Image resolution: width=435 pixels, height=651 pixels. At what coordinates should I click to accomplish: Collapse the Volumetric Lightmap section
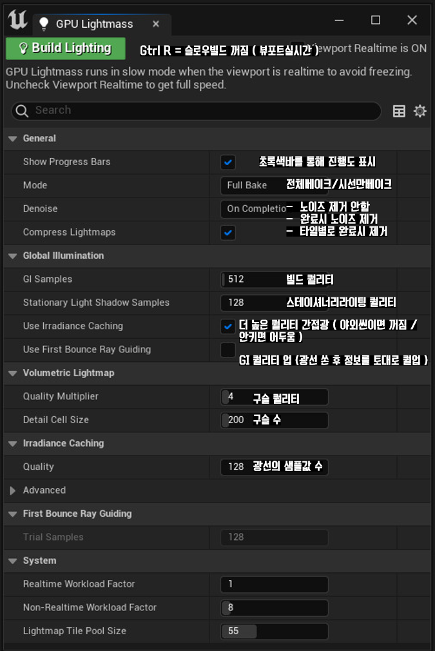click(x=12, y=374)
